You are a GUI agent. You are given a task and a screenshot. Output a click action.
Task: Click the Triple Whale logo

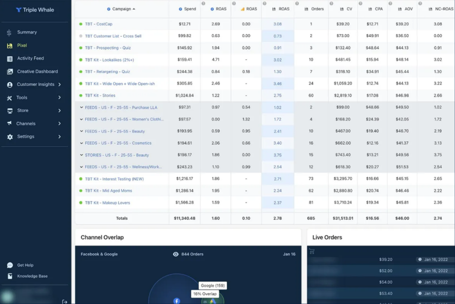(35, 10)
